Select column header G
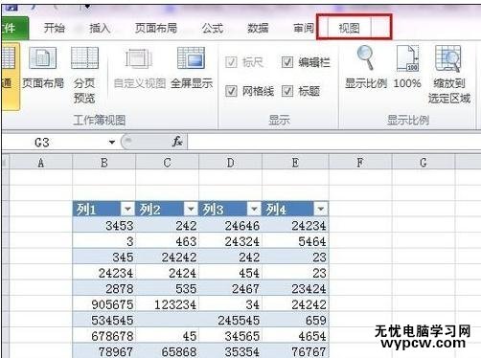This screenshot has width=481, height=358. pos(424,163)
